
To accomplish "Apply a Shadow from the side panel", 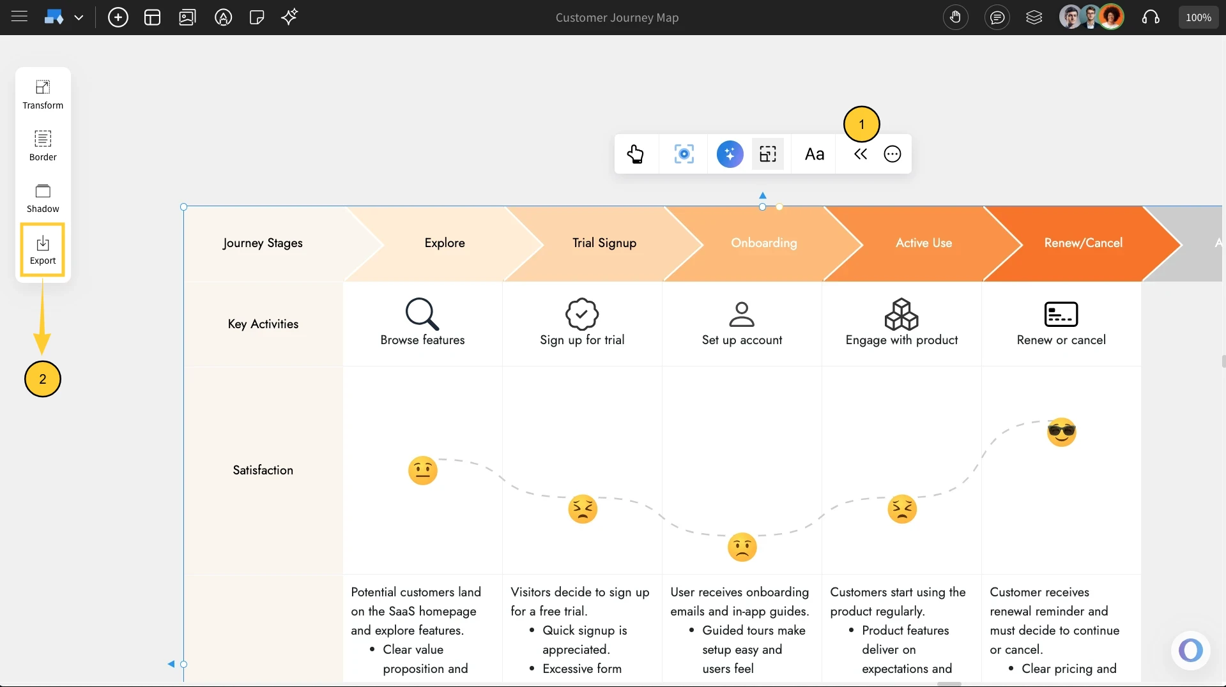I will click(43, 197).
